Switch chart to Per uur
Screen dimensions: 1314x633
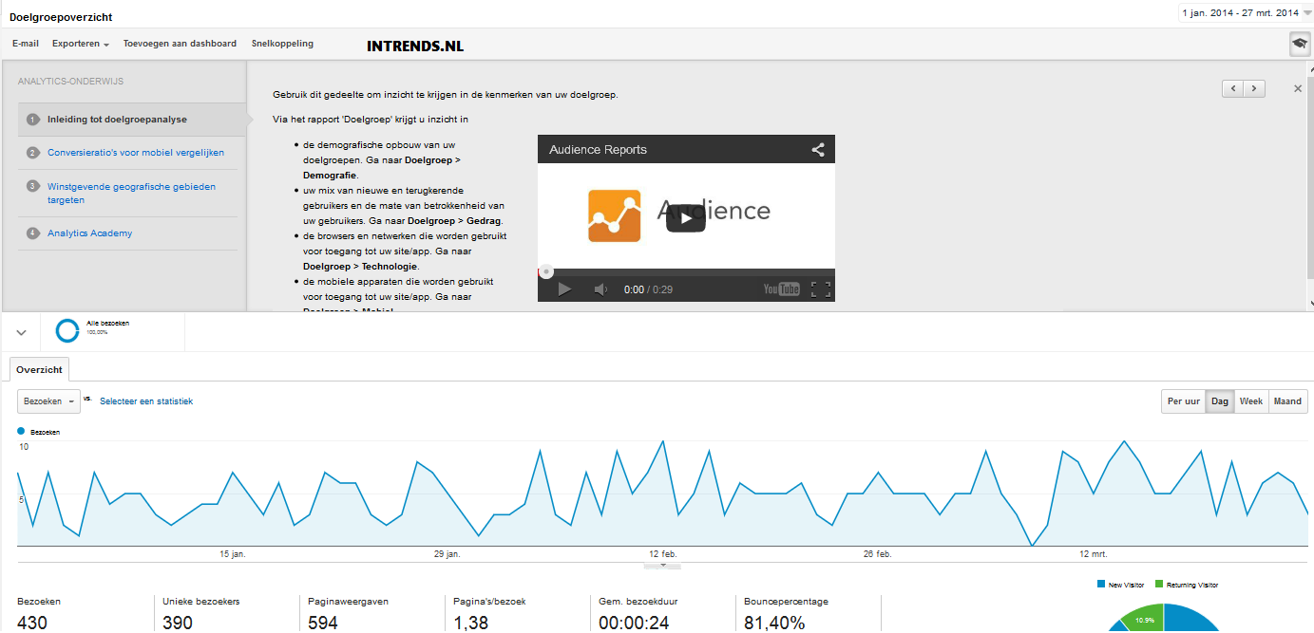point(1184,401)
